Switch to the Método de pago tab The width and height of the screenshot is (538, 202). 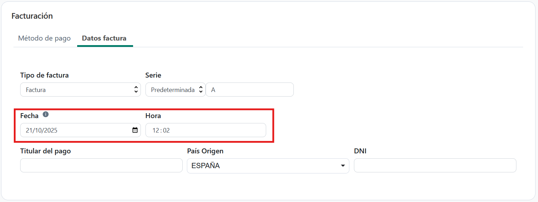point(44,38)
